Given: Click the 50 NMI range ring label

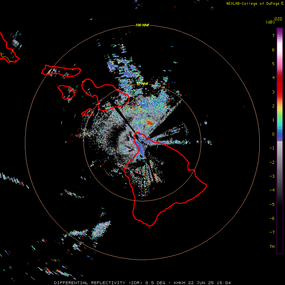Looking at the screenshot, I should click(142, 84).
